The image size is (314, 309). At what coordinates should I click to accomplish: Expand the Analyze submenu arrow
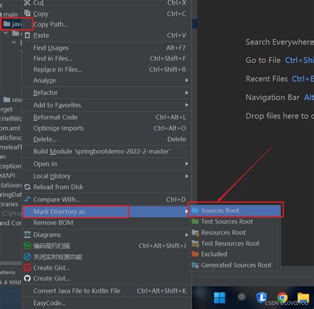(x=187, y=80)
